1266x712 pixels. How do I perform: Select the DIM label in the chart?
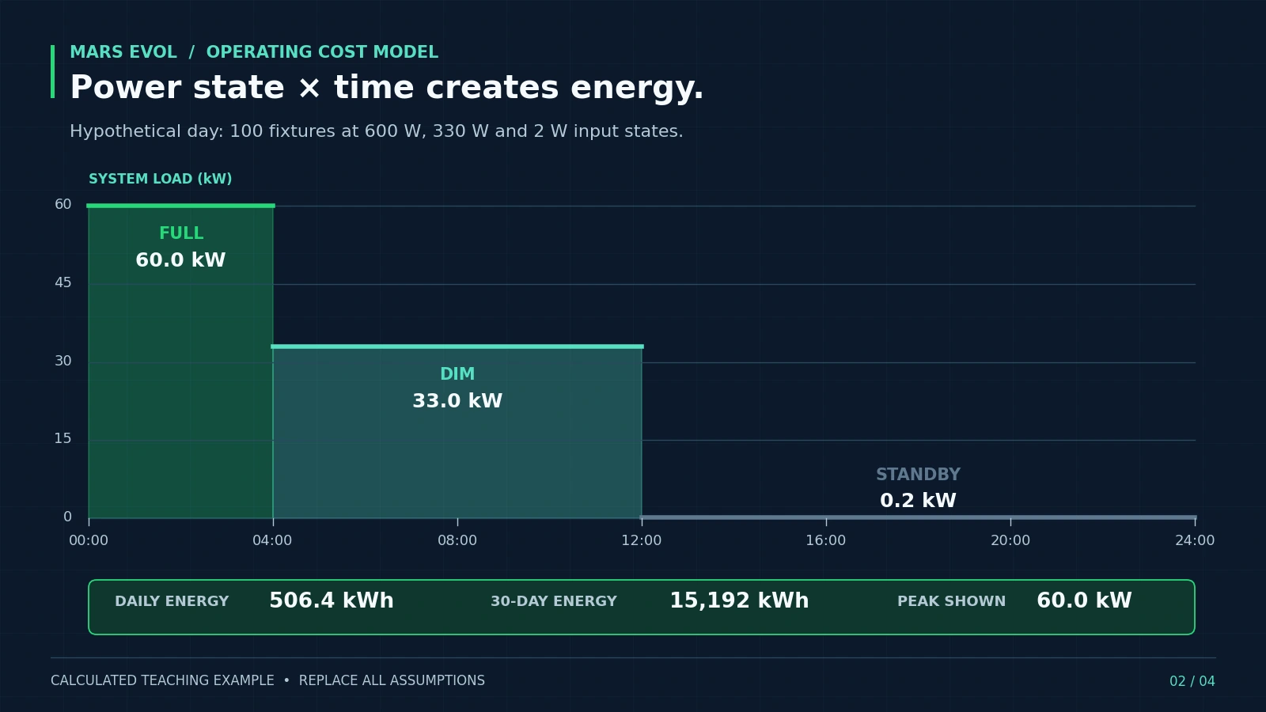(457, 374)
